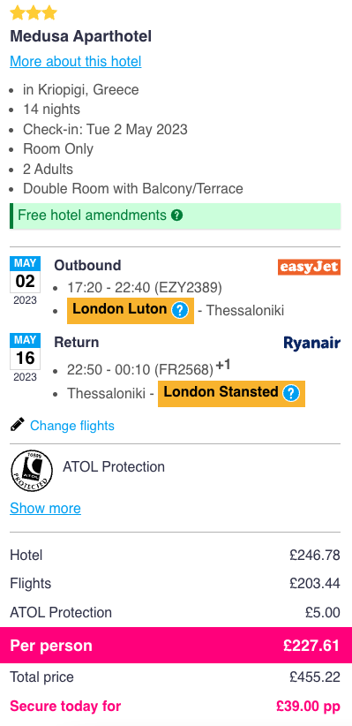Open More about this hotel link
This screenshot has height=726, width=352.
click(75, 61)
